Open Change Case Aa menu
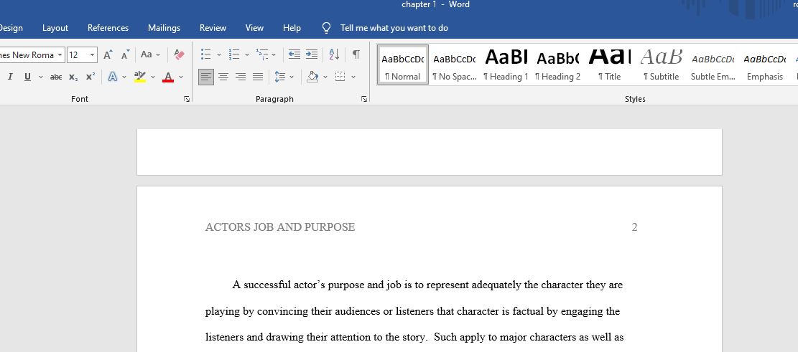This screenshot has width=798, height=352. click(x=147, y=54)
